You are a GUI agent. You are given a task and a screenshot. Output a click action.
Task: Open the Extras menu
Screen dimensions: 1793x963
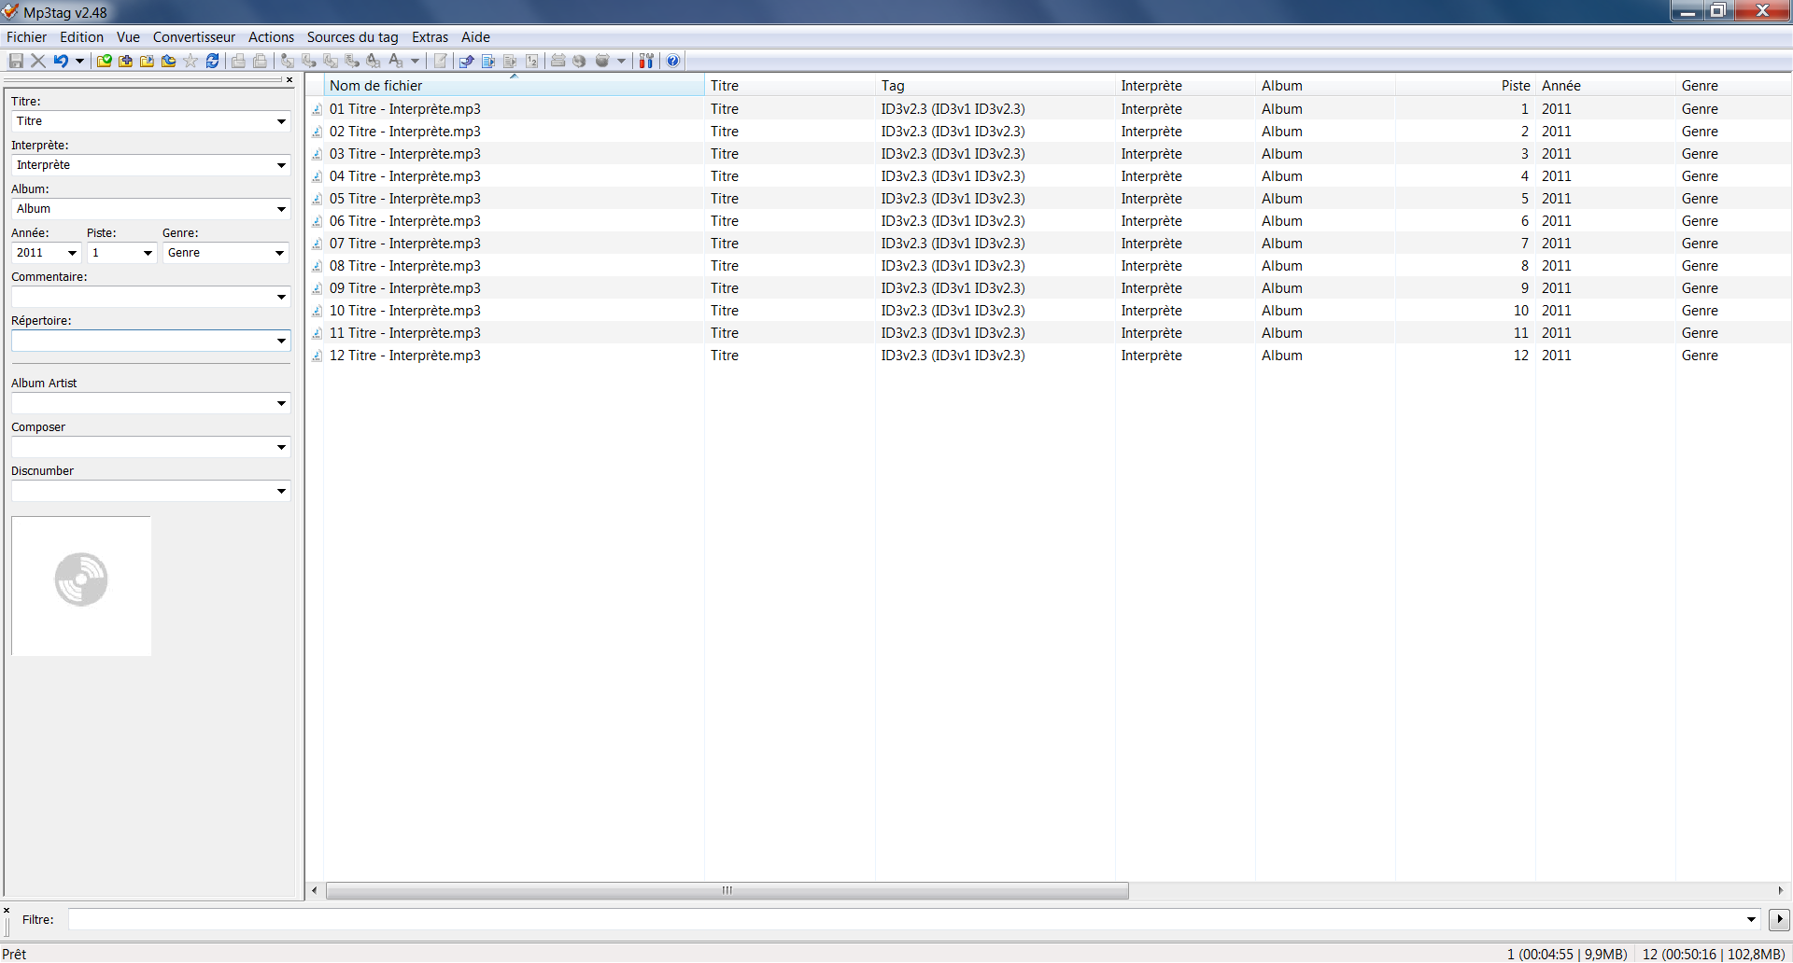tap(430, 37)
